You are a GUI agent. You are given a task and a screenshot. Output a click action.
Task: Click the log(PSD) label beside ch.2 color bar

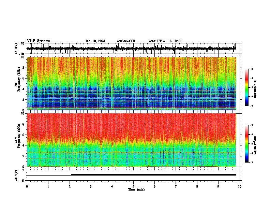(255, 145)
